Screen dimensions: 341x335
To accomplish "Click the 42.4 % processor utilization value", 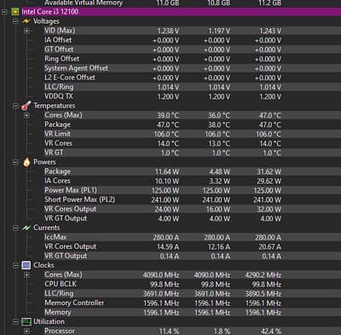I will pos(270,332).
